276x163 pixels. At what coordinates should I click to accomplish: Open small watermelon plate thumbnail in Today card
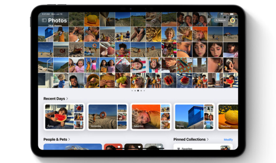click(x=79, y=108)
